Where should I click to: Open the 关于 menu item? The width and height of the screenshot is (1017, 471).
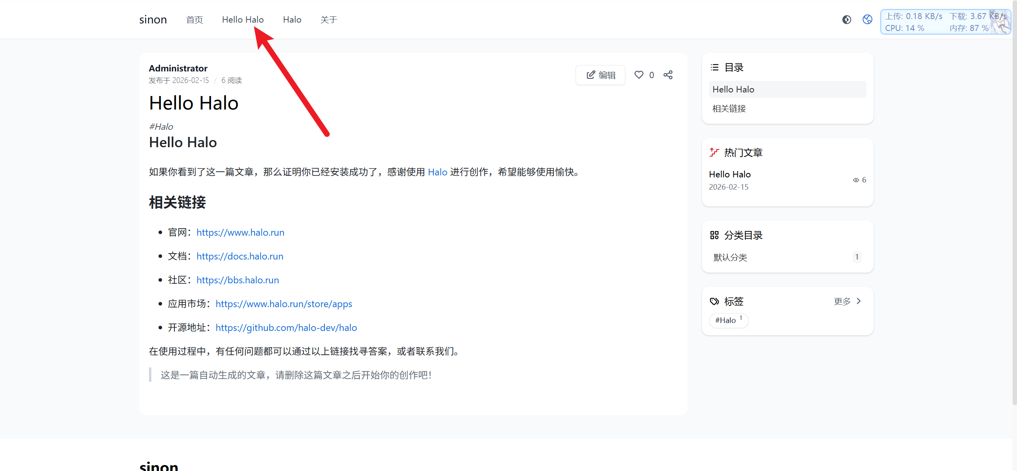(x=329, y=20)
